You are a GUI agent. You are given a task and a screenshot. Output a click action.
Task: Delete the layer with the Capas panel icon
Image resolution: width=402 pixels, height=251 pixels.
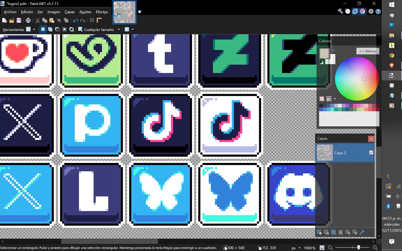[326, 232]
